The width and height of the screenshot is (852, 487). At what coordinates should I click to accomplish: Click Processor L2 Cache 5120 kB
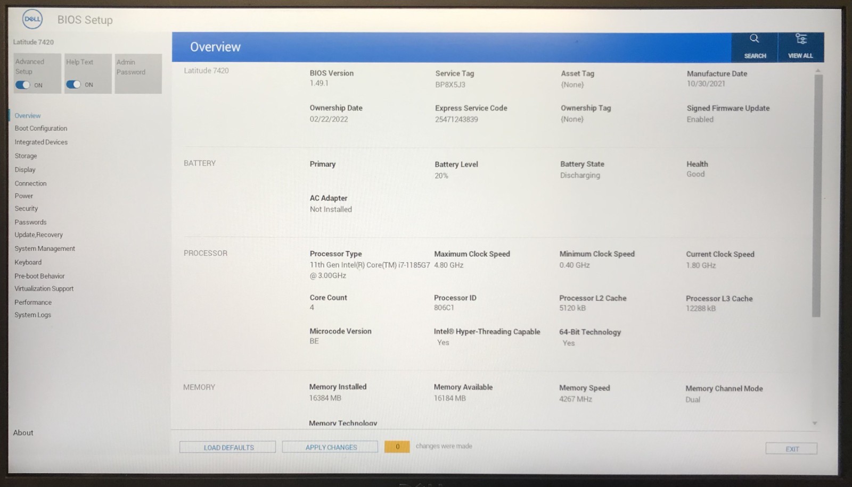click(x=572, y=308)
